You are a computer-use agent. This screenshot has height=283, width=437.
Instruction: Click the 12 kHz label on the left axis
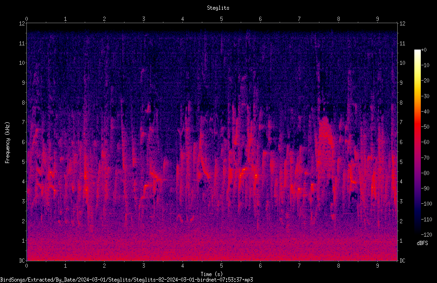point(22,24)
